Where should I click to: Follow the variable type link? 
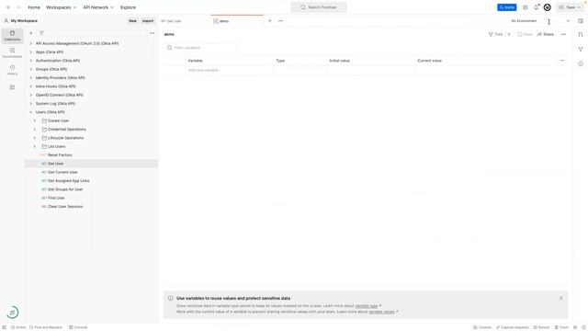click(366, 306)
